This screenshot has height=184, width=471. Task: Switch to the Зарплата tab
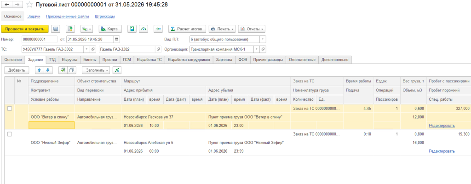click(x=224, y=60)
